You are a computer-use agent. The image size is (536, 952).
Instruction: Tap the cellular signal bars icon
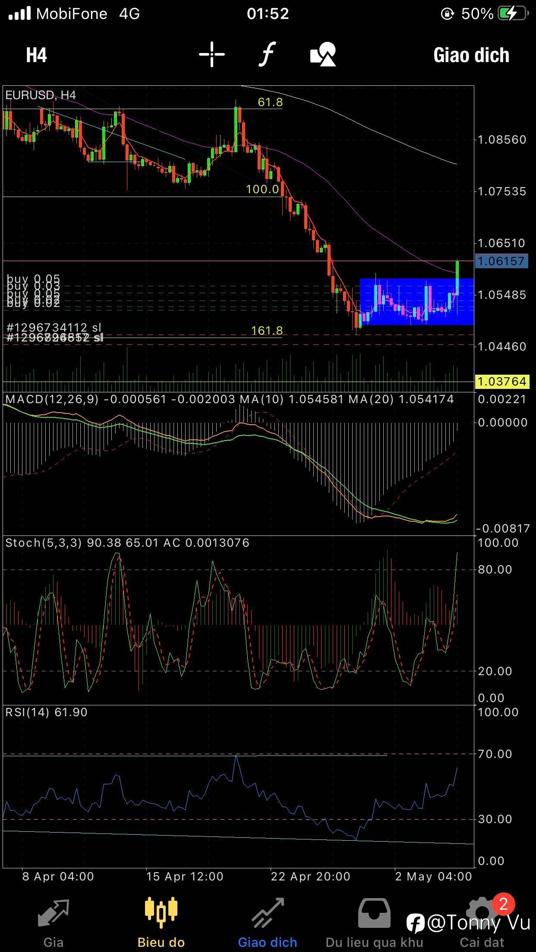20,14
